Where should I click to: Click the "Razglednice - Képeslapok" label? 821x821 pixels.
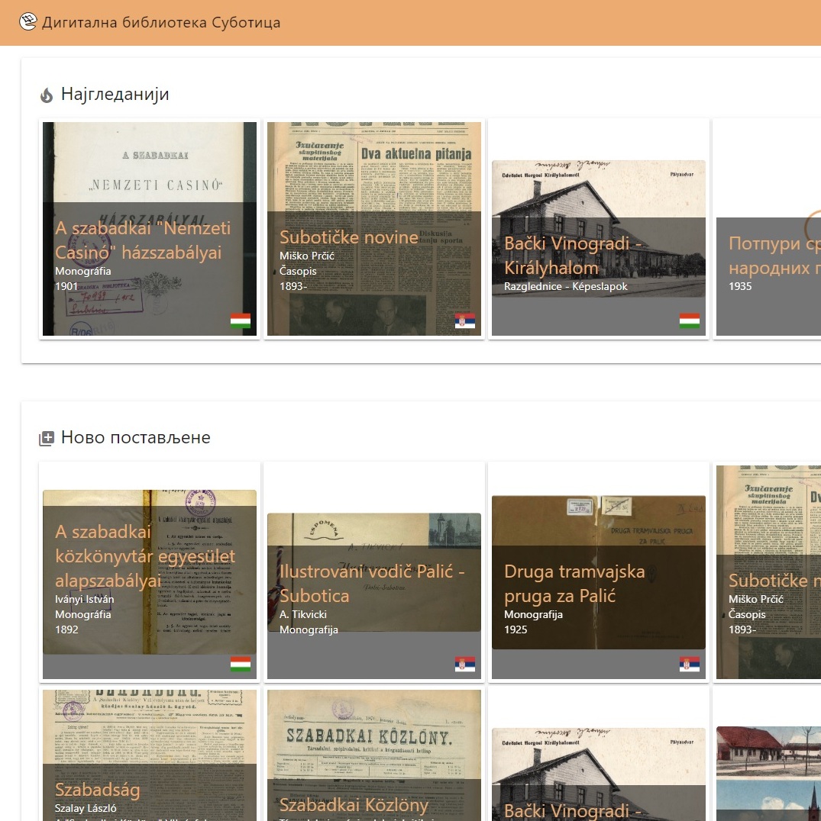click(x=566, y=286)
